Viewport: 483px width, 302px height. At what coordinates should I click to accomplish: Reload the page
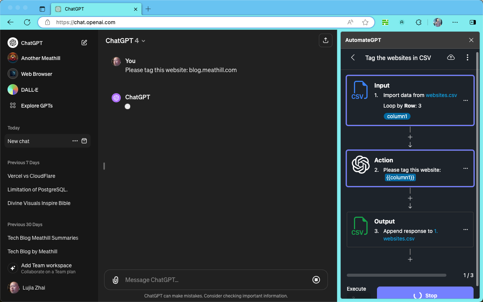tap(27, 22)
